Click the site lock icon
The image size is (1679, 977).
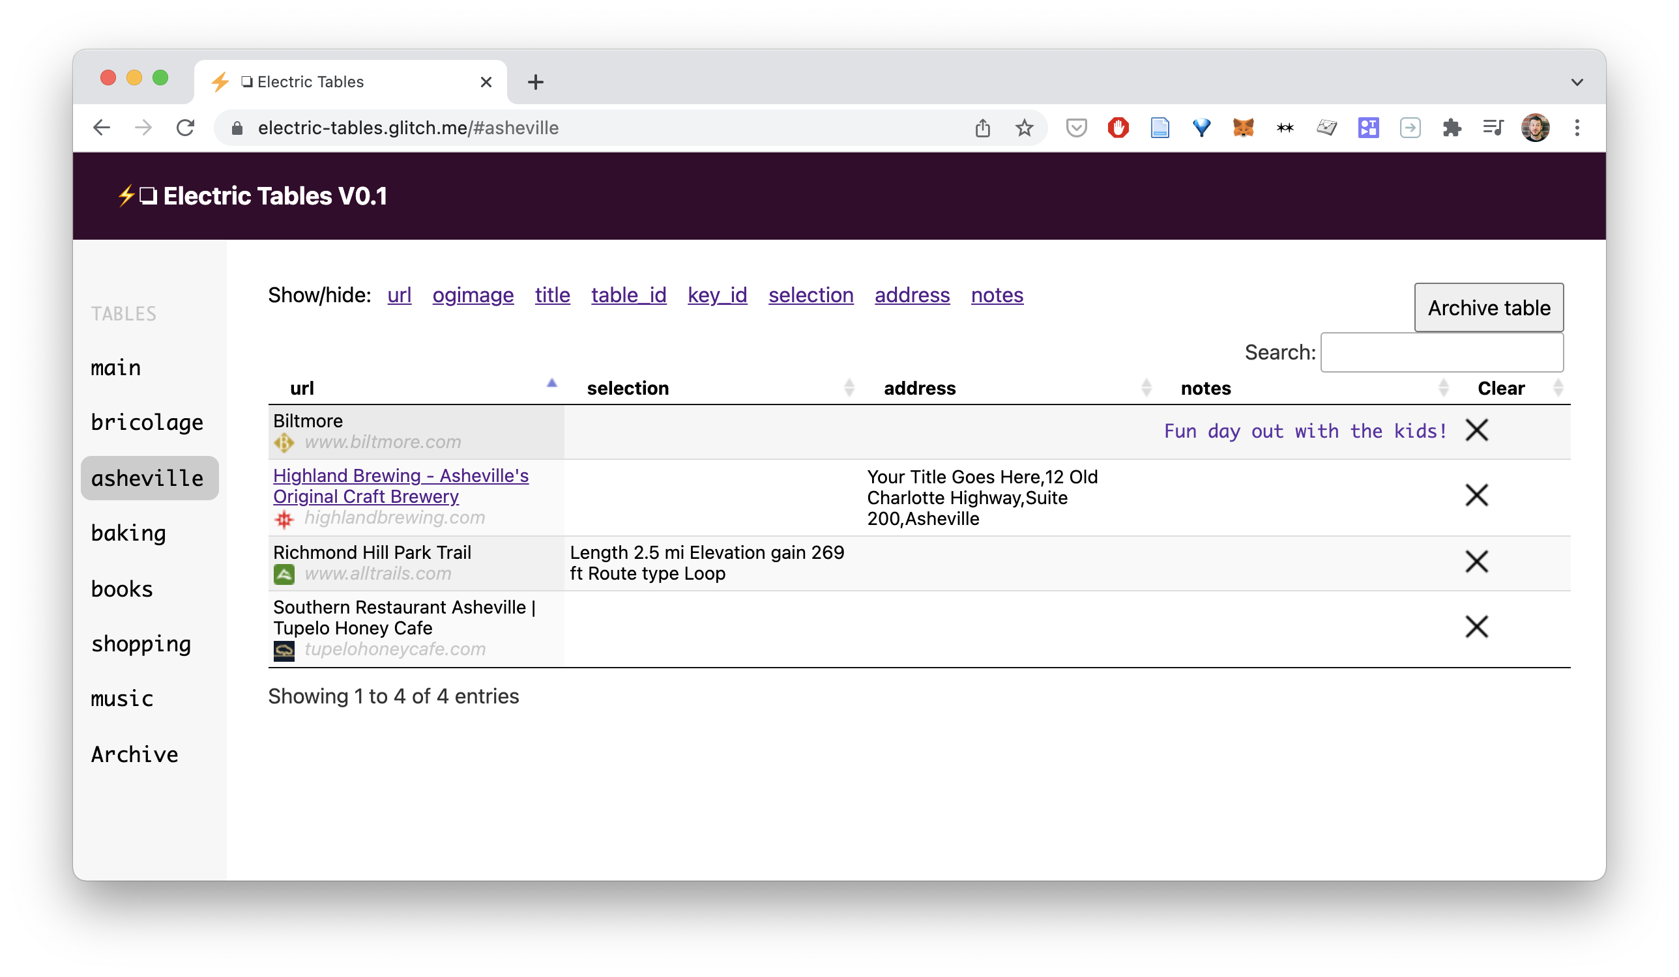[x=237, y=128]
